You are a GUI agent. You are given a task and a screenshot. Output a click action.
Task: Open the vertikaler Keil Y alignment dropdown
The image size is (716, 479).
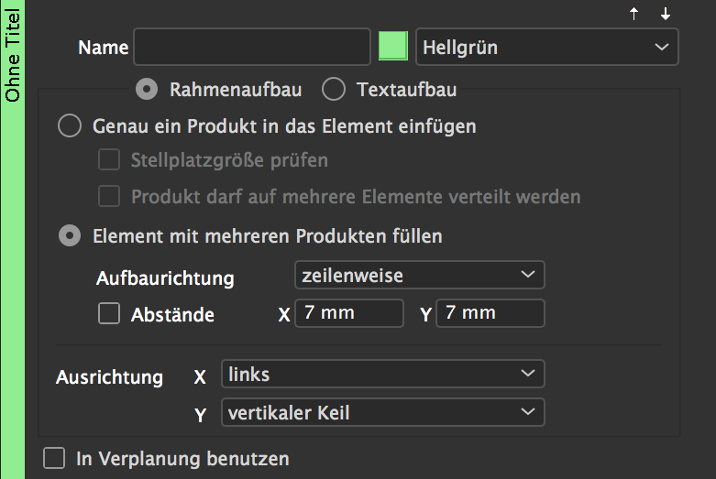[x=382, y=412]
